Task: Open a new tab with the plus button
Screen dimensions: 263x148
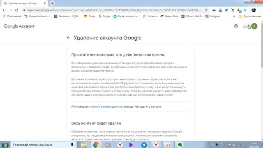Action: [52, 3]
